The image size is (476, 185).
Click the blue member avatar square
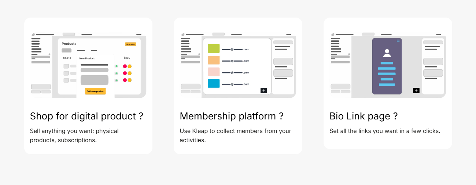click(214, 84)
